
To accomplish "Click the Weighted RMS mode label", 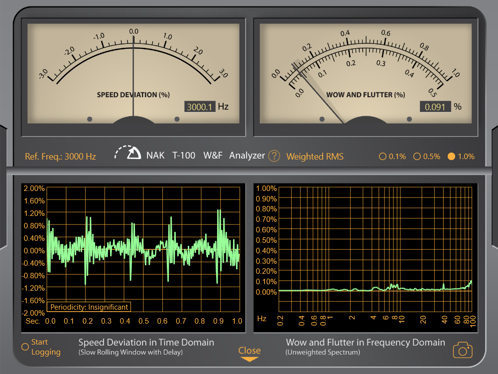I will point(315,157).
